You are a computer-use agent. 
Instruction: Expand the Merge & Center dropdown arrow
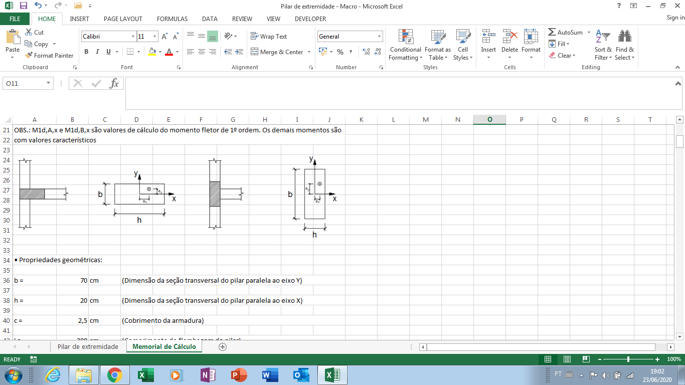(309, 52)
